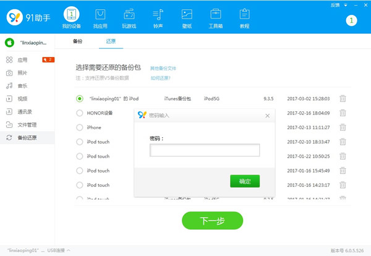
Task: Open 我的设备 (My Device) in top toolbar
Action: pyautogui.click(x=71, y=18)
